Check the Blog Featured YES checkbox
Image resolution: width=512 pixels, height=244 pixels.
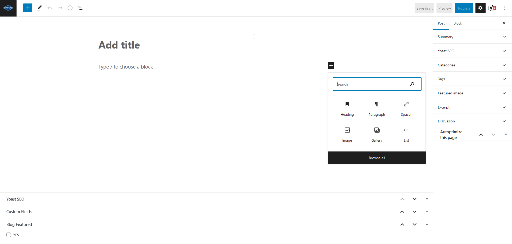pos(9,235)
